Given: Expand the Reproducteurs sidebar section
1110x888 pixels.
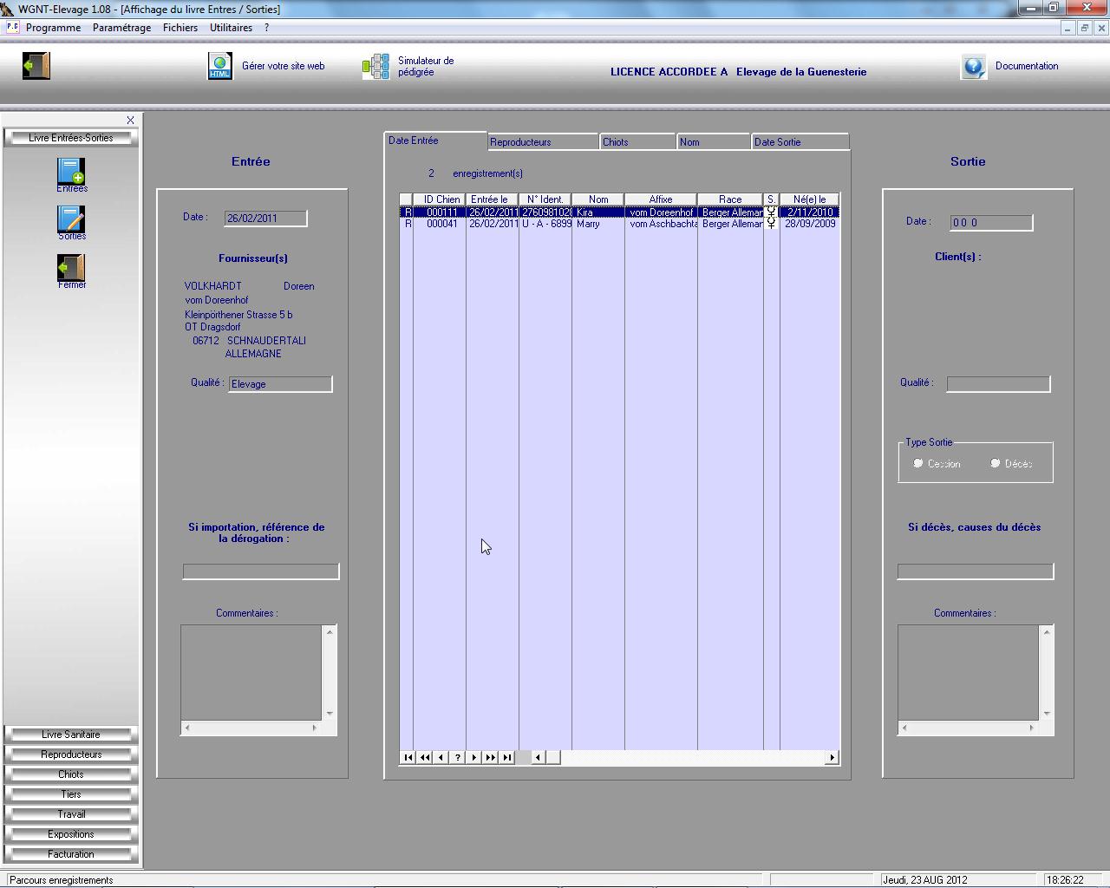Looking at the screenshot, I should 71,754.
